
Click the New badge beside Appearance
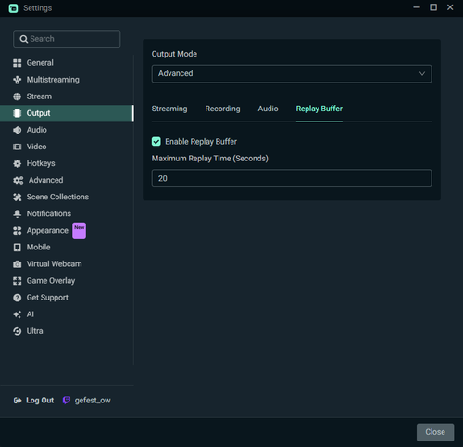[80, 231]
